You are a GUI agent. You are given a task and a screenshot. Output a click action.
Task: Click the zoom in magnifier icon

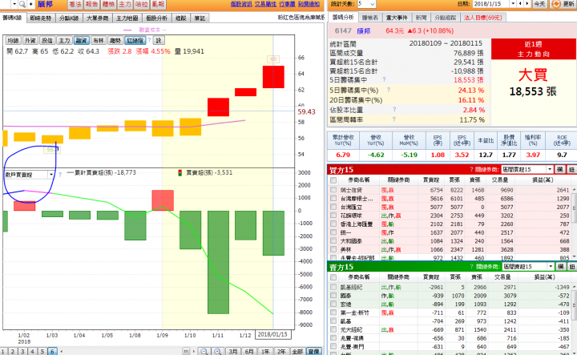(x=217, y=351)
